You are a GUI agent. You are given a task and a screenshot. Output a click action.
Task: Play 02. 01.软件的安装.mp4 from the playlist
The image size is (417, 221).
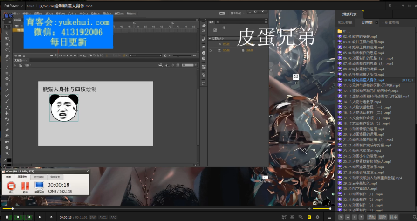pyautogui.click(x=360, y=36)
